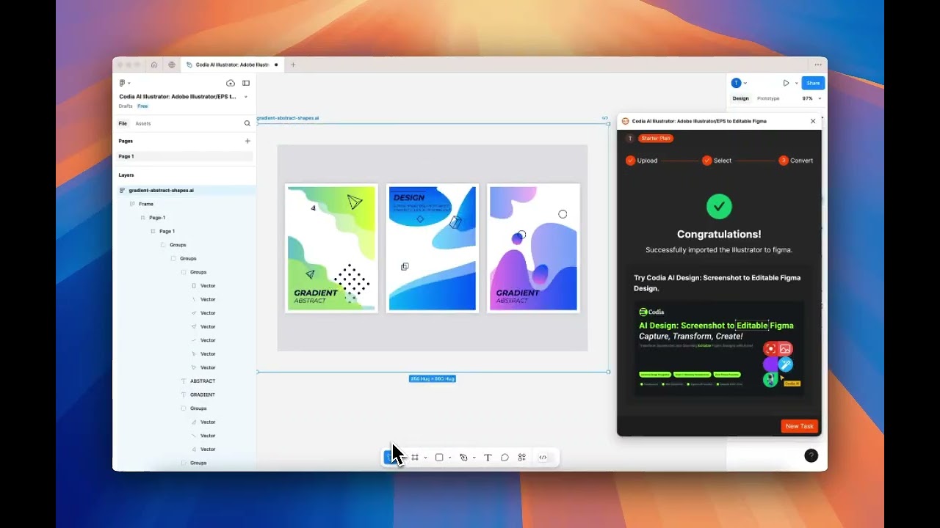Click the code icon at frame corner
The image size is (940, 528).
[x=605, y=118]
